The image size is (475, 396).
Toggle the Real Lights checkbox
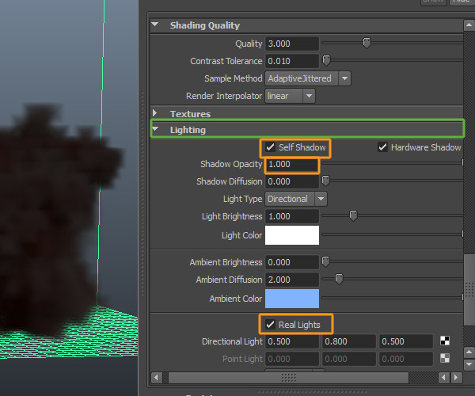coord(270,325)
